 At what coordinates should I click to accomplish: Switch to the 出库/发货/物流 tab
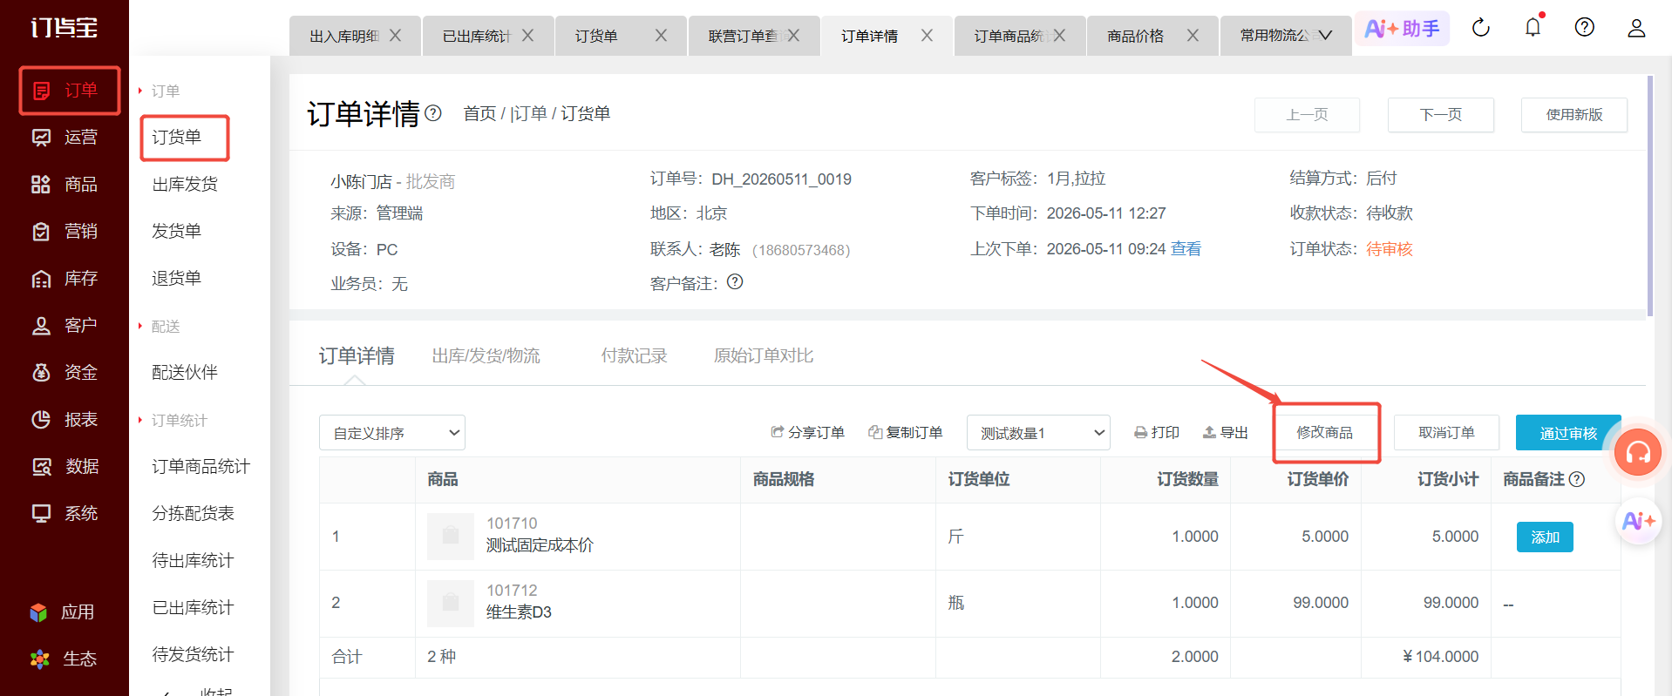(486, 355)
